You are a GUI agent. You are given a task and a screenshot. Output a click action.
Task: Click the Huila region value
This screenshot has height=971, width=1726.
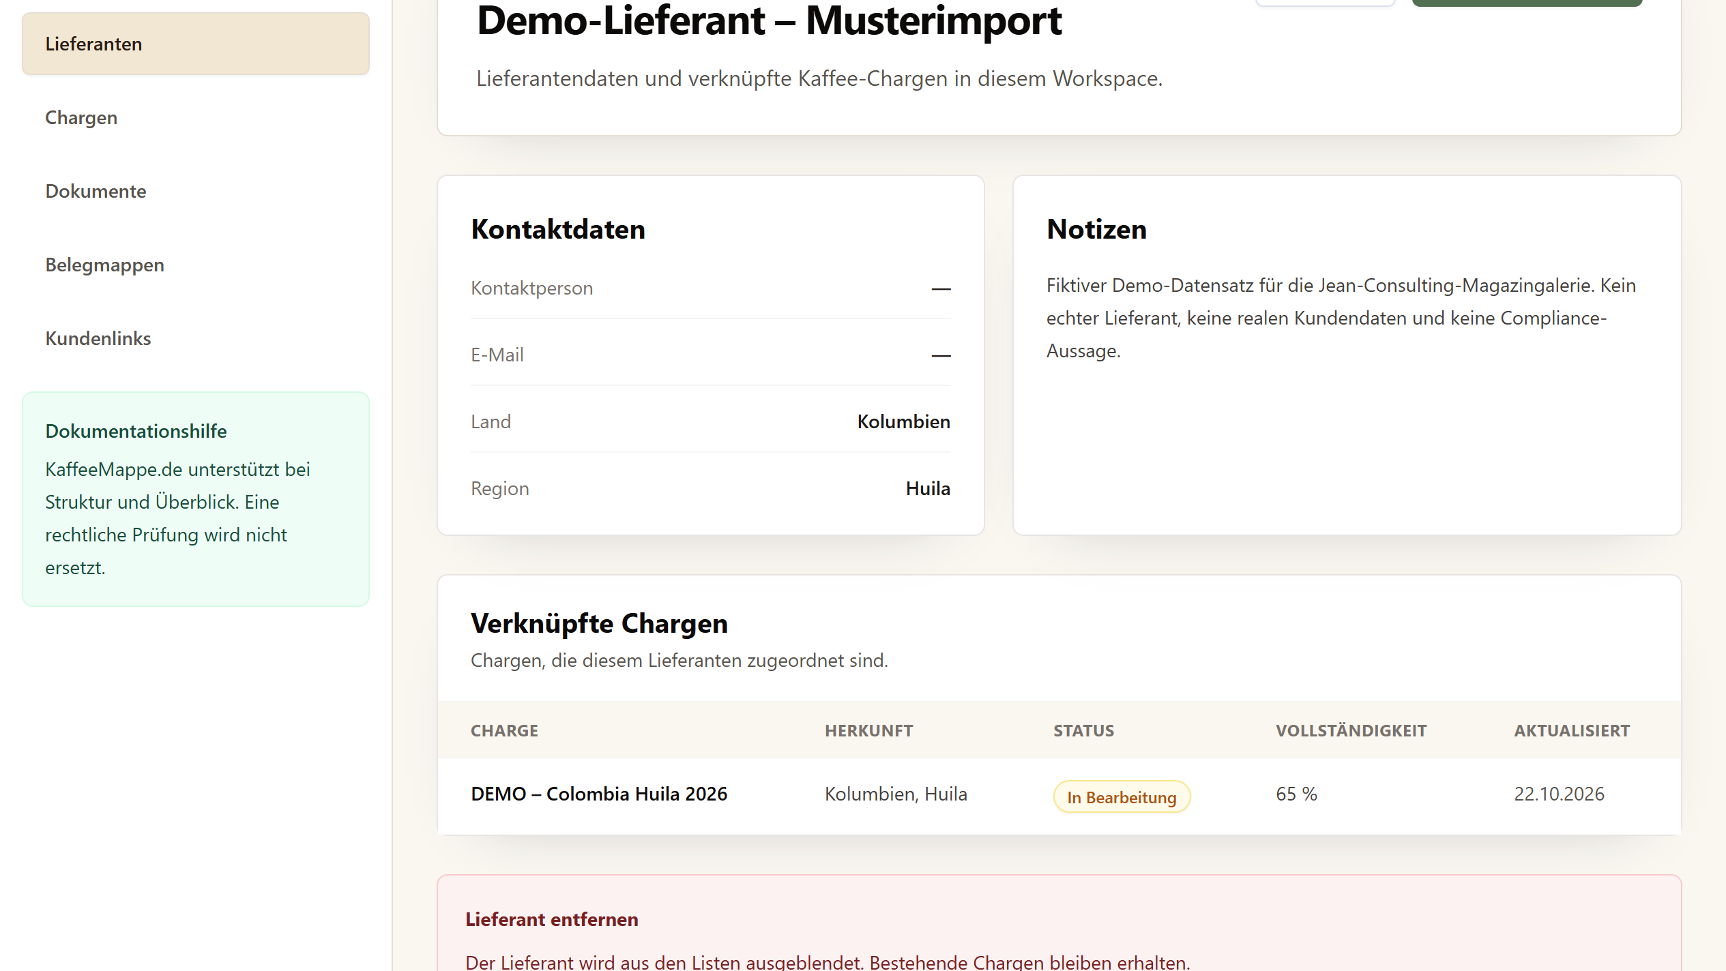tap(928, 488)
